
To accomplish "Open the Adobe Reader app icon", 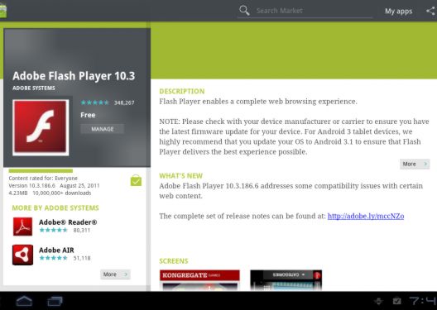I will click(22, 227).
